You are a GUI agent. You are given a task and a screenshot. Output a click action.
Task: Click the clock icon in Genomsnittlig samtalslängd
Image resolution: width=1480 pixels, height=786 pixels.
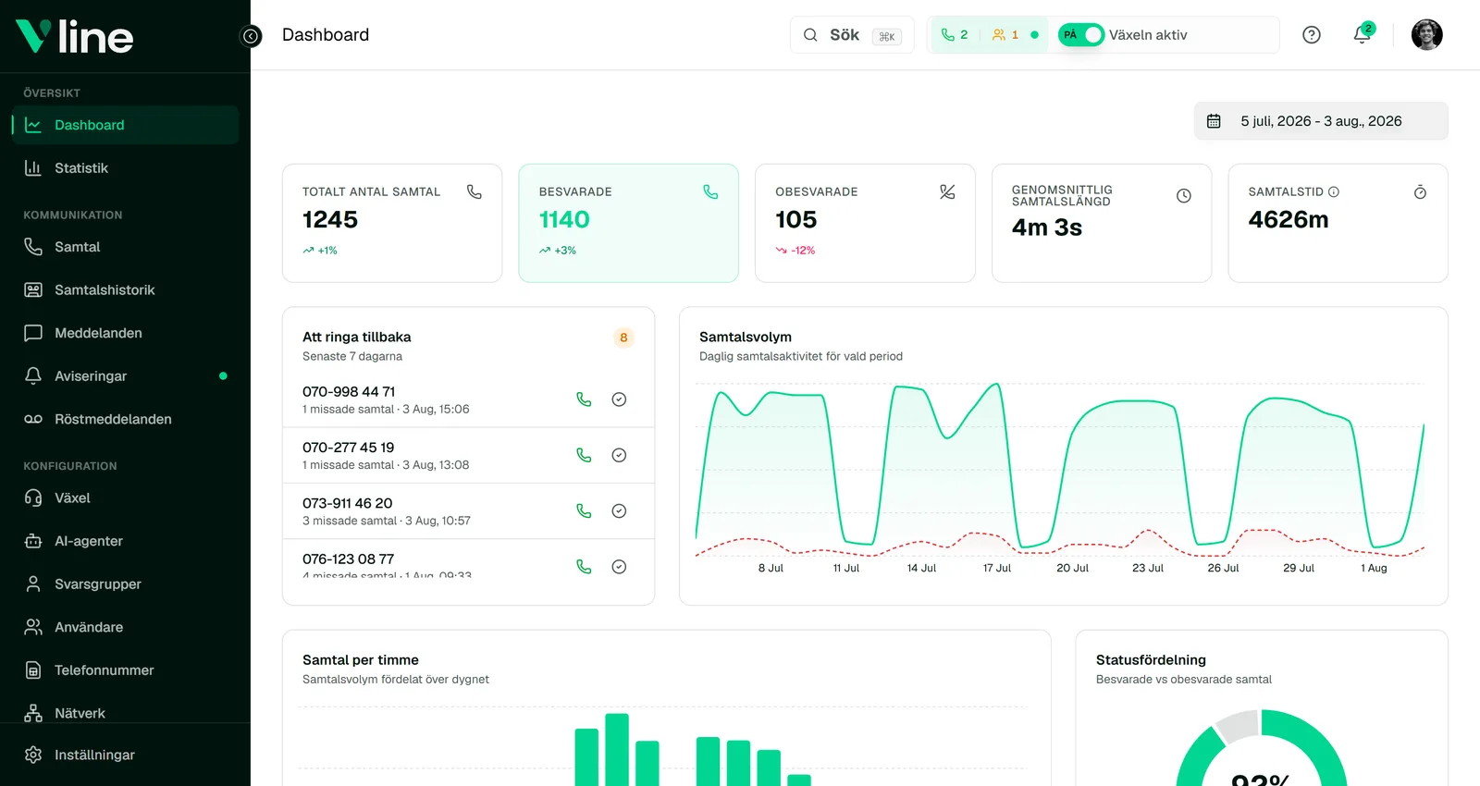click(1183, 196)
